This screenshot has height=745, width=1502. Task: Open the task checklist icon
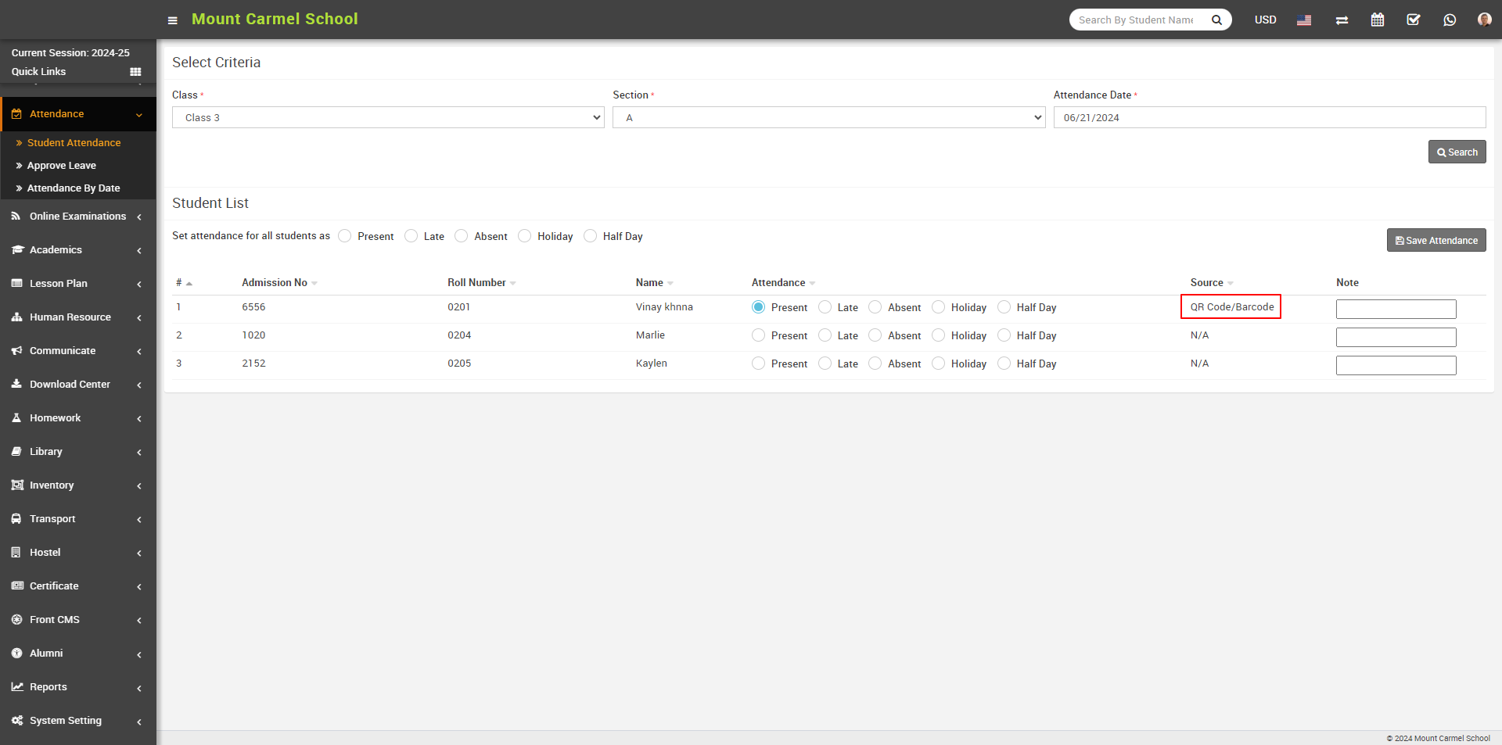pyautogui.click(x=1414, y=20)
